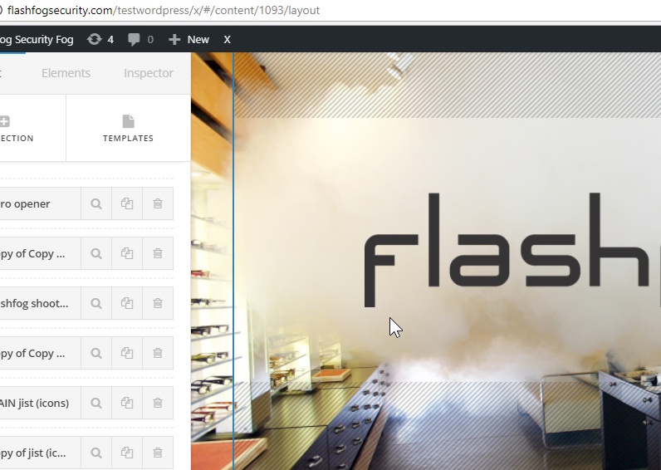The height and width of the screenshot is (470, 661).
Task: Inspect the 'AIN jist (icons)' section
Action: tap(96, 403)
